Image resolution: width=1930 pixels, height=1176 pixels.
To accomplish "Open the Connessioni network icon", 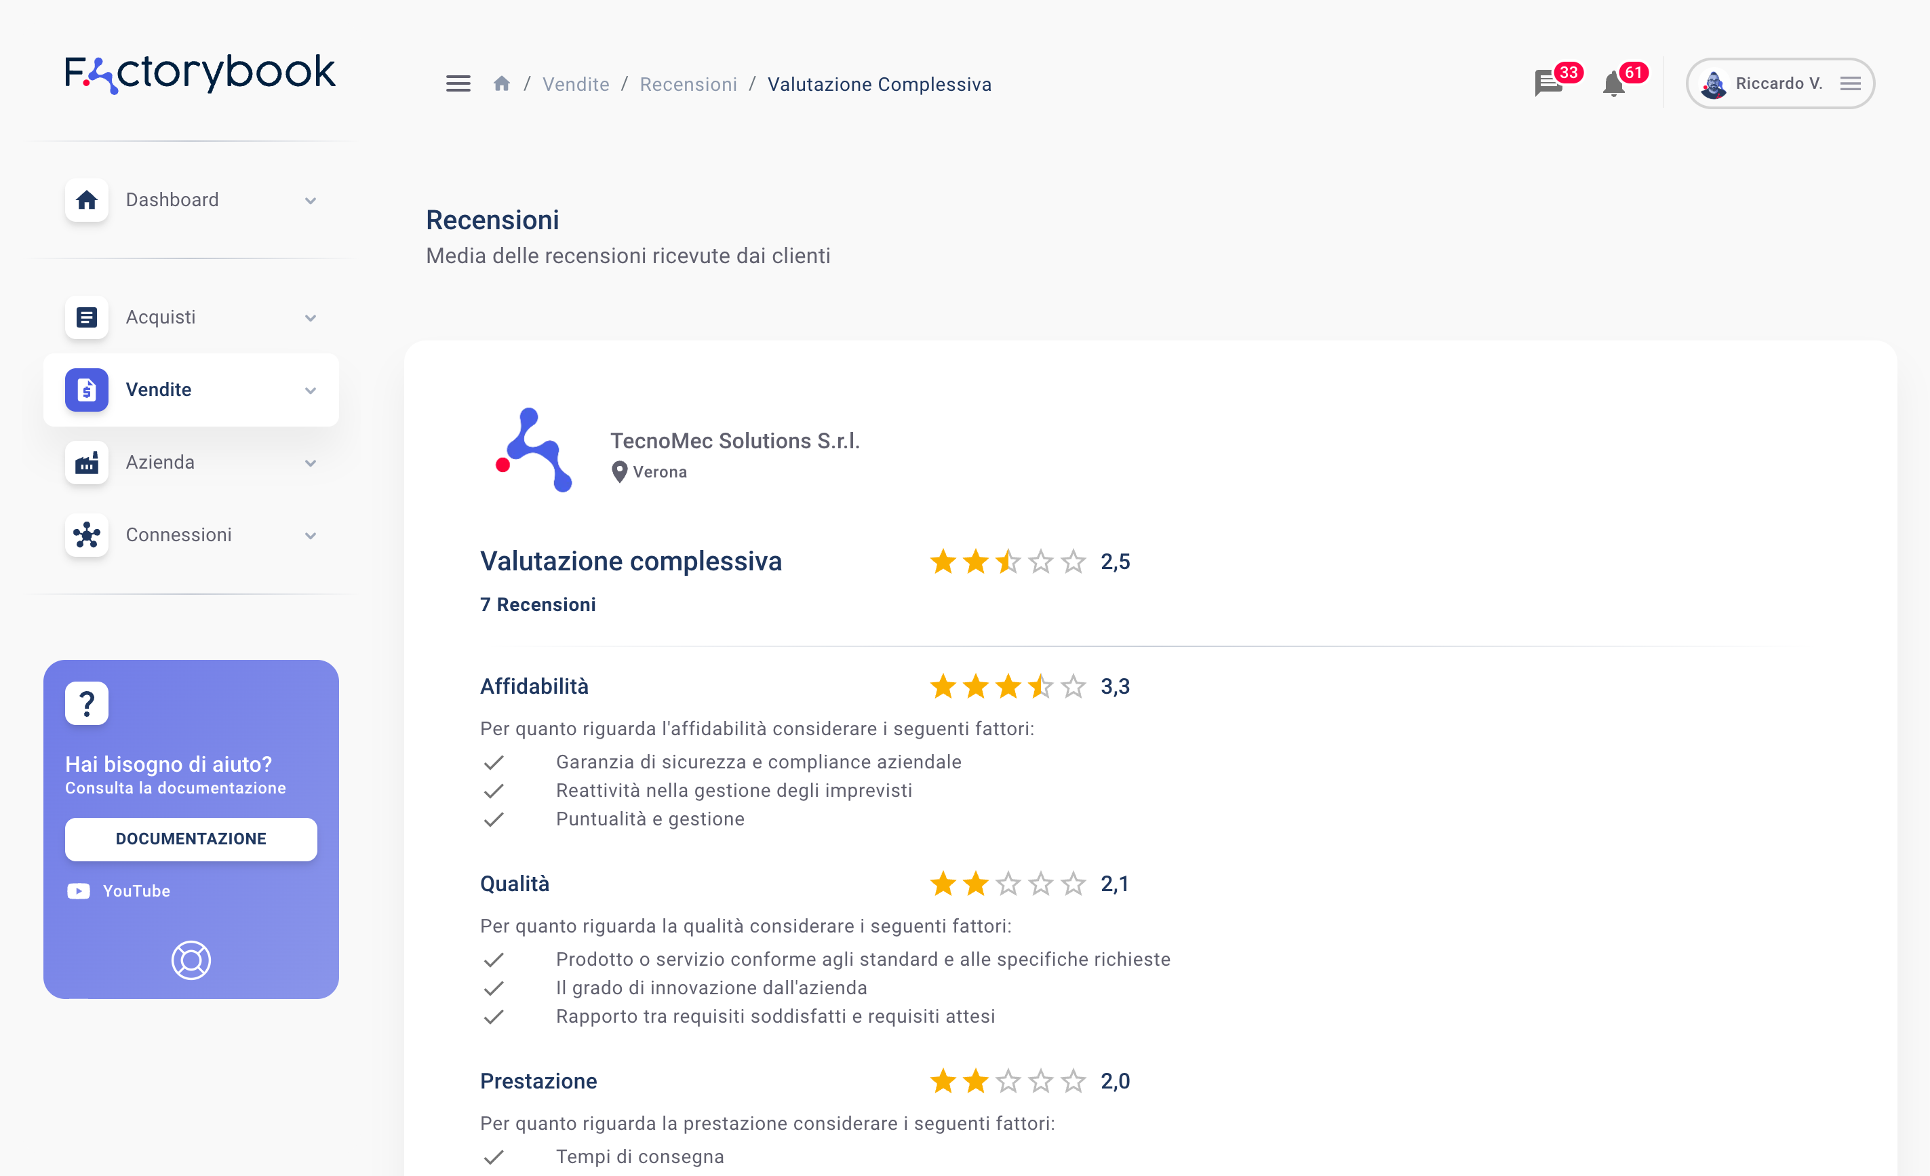I will pos(86,535).
